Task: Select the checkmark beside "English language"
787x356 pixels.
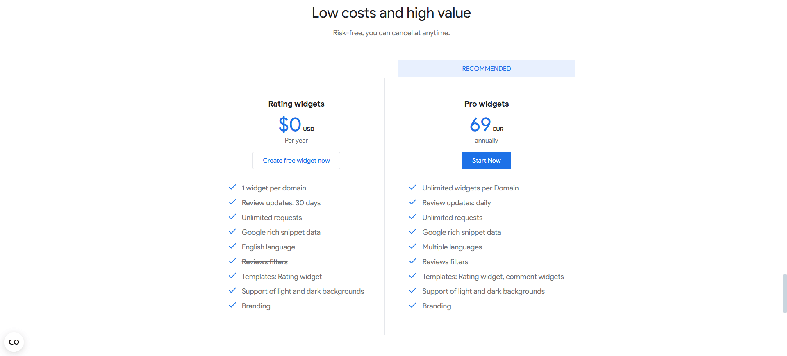Action: coord(232,246)
